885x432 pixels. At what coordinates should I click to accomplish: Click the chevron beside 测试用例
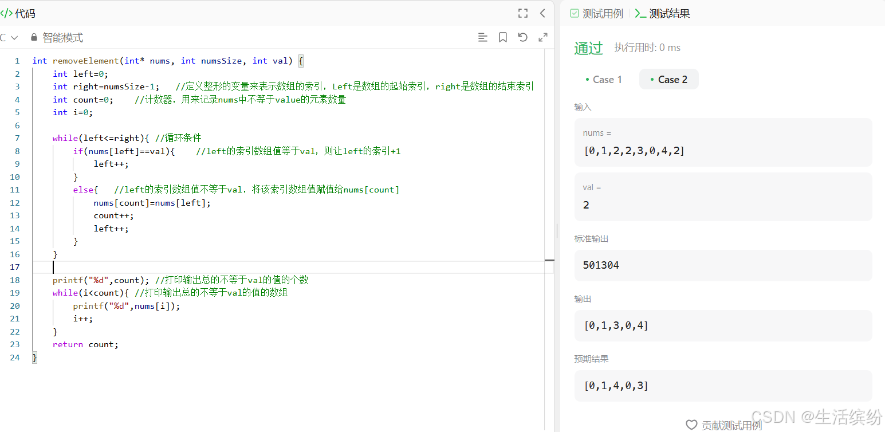coord(638,13)
